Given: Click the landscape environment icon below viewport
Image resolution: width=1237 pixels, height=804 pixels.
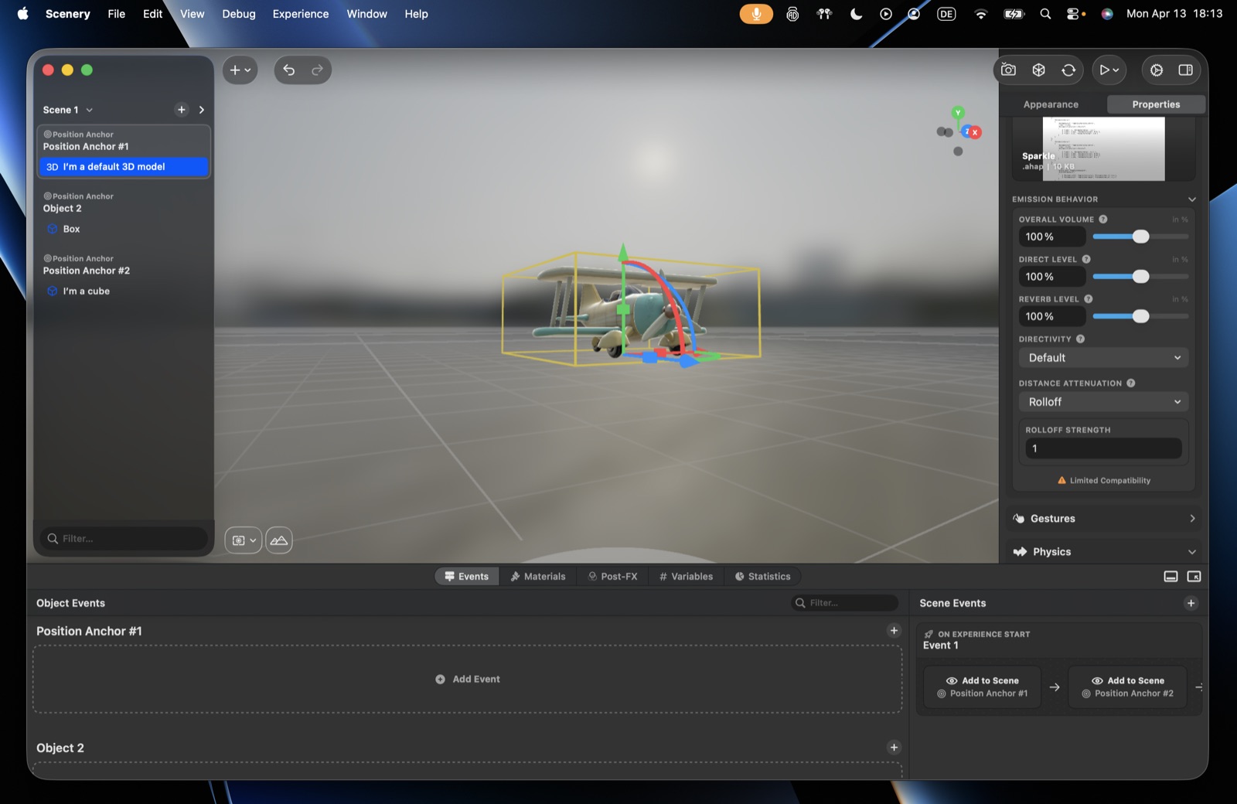Looking at the screenshot, I should 279,540.
